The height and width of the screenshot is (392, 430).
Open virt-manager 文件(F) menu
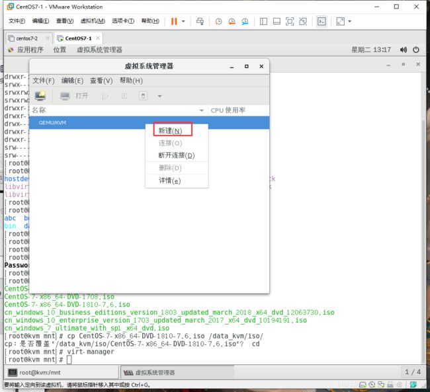pyautogui.click(x=44, y=81)
